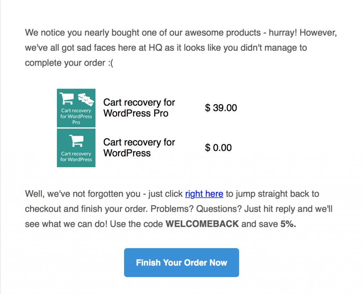Screen dimensions: 362x294
Task: Open the 'right here' checkout link
Action: (x=204, y=194)
